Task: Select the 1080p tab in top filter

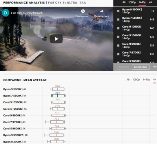Action: (132, 2)
